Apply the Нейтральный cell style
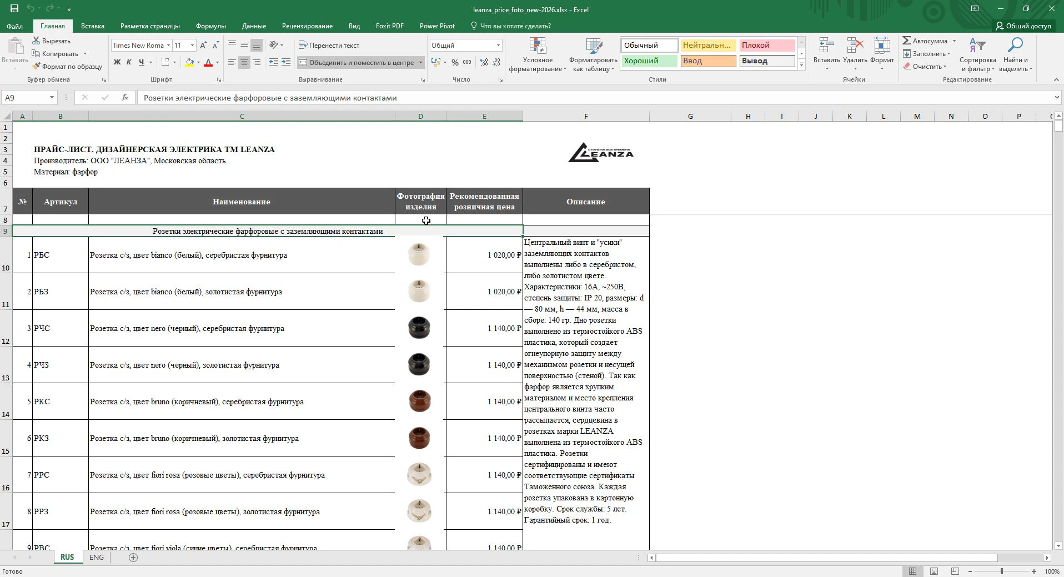The width and height of the screenshot is (1064, 577). pyautogui.click(x=707, y=46)
